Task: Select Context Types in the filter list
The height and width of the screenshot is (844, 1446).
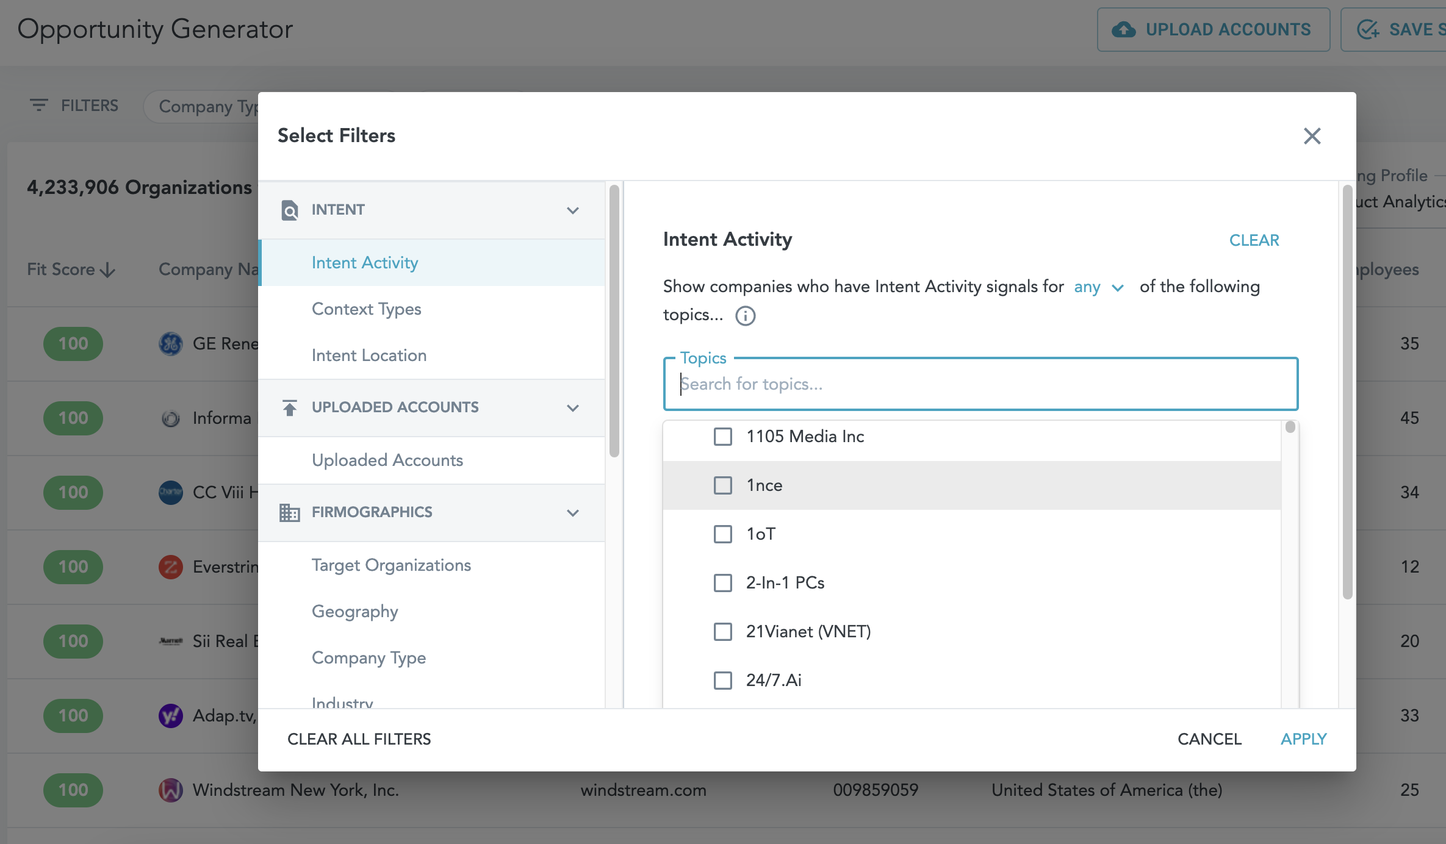Action: click(366, 309)
